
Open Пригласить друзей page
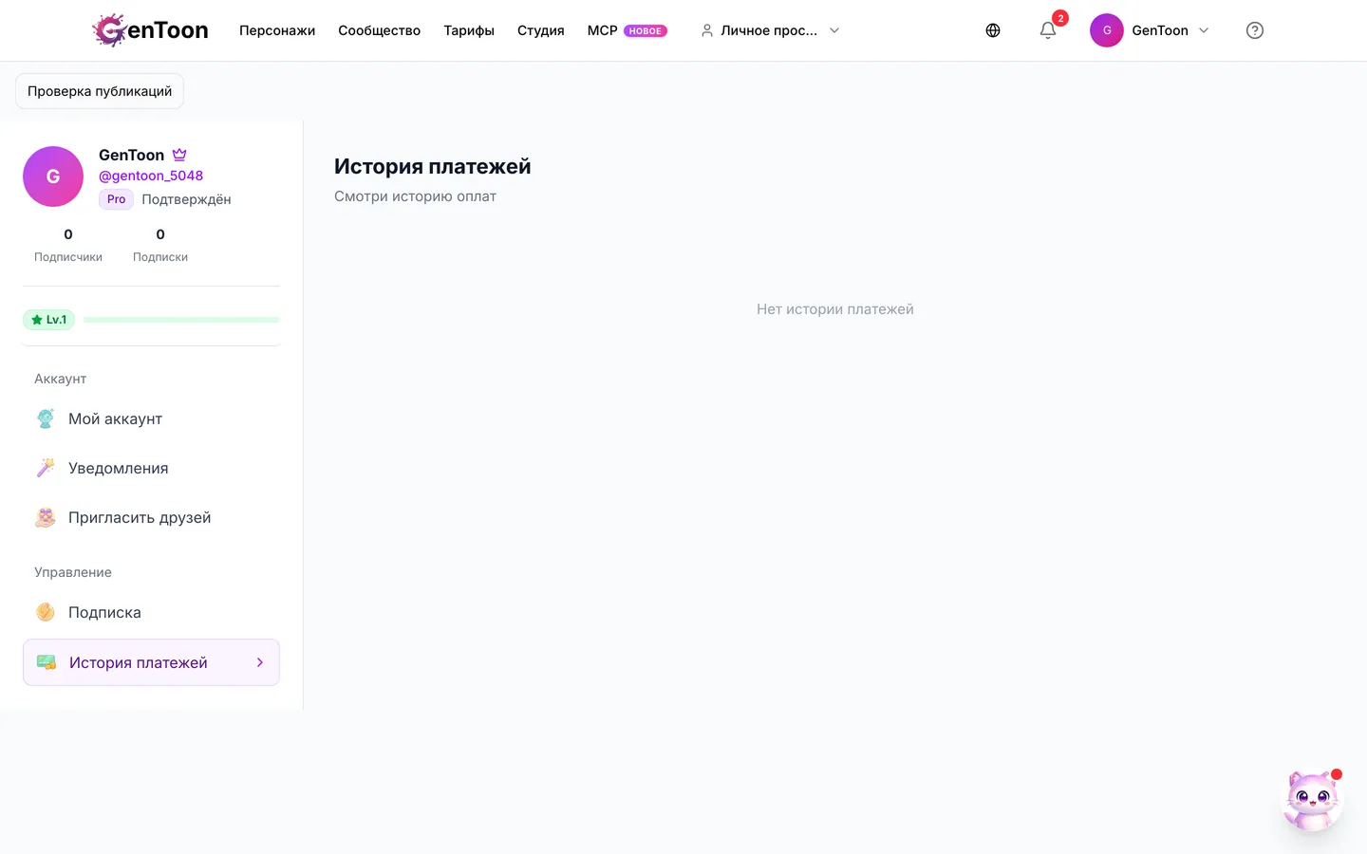tap(151, 517)
